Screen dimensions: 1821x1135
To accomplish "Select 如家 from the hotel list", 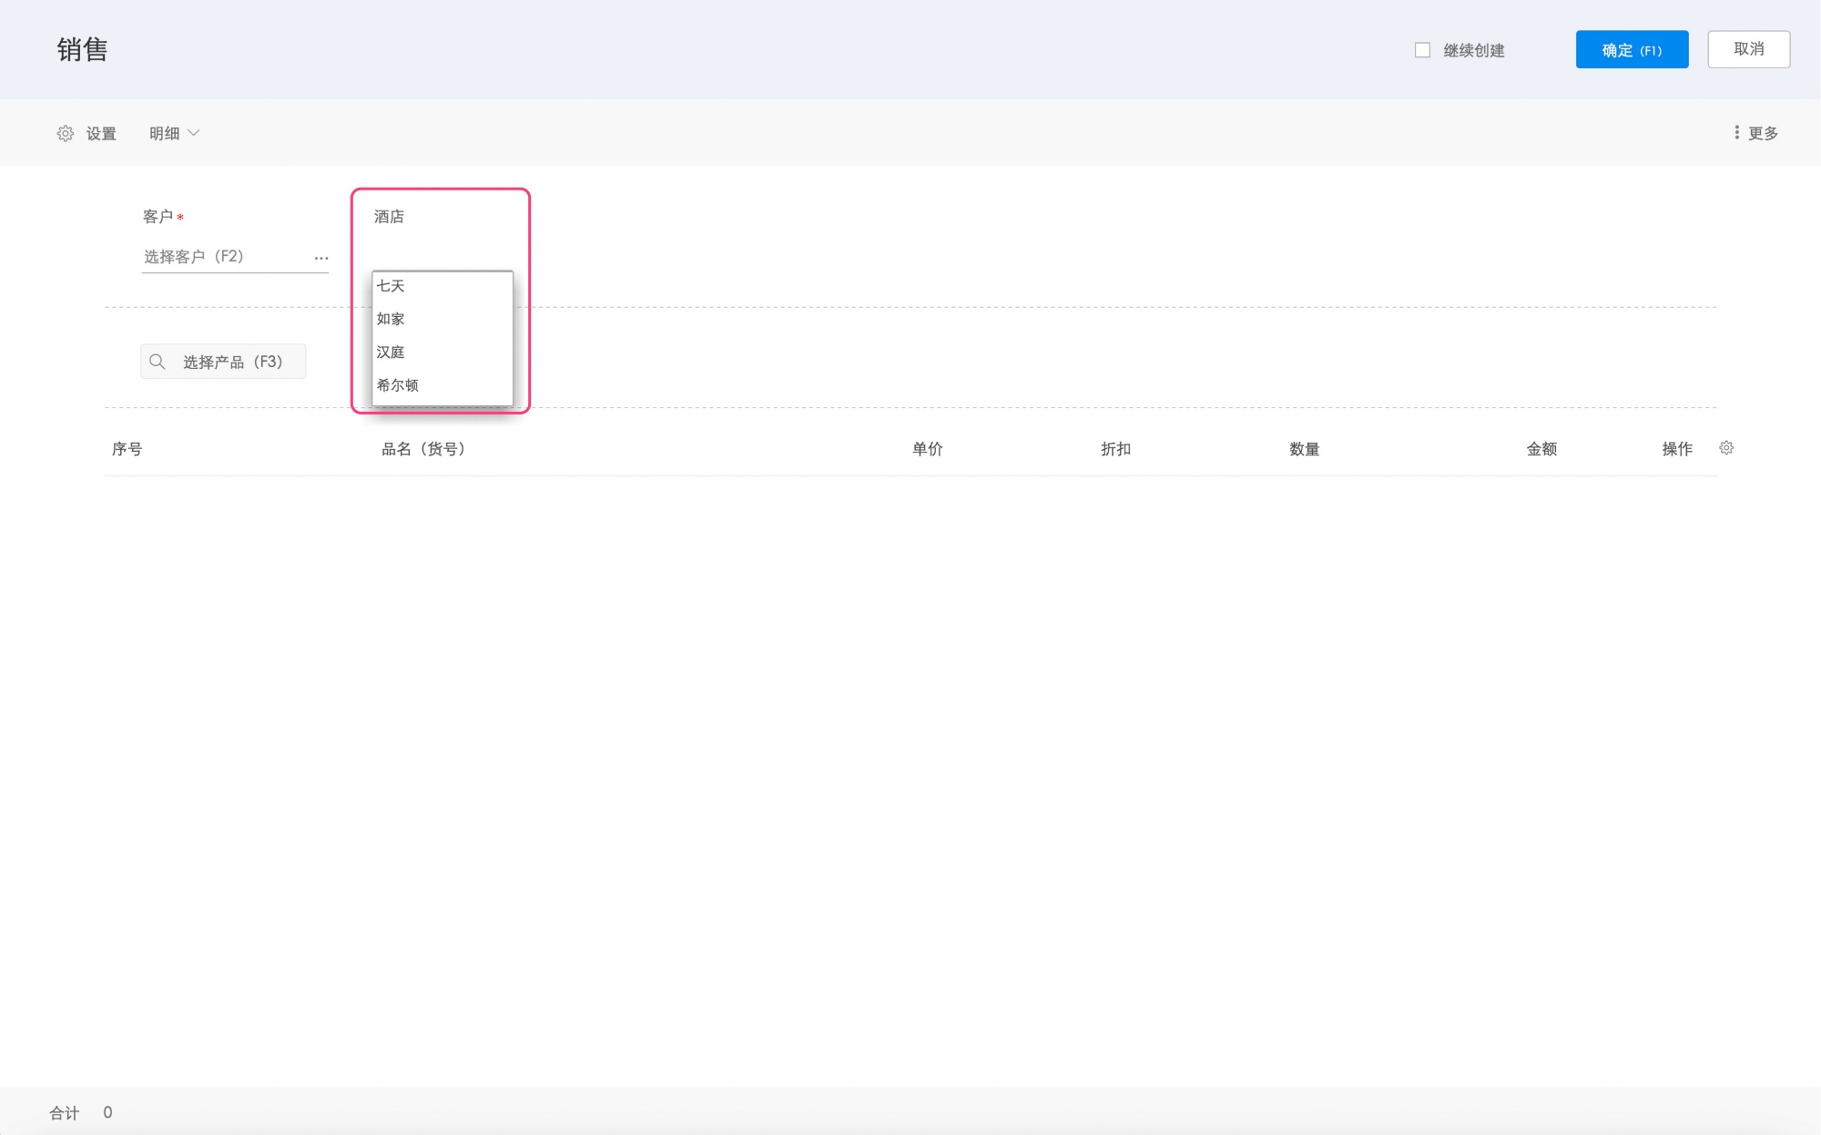I will (x=443, y=319).
